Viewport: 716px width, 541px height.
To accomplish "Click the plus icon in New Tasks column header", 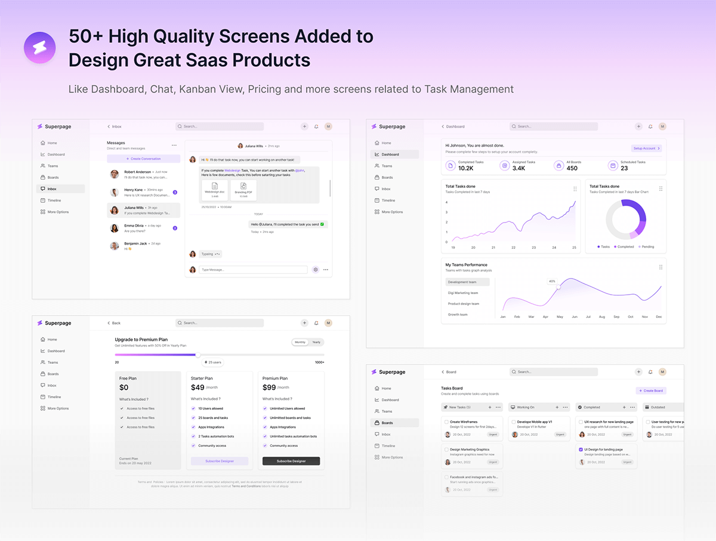I will [490, 407].
